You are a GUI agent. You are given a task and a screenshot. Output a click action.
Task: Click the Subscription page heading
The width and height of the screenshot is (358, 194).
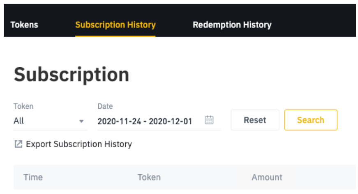coord(72,75)
